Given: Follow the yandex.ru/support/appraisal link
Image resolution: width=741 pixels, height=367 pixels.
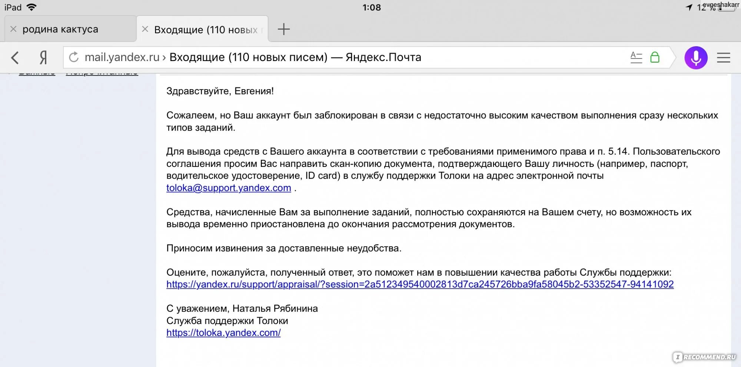Looking at the screenshot, I should pyautogui.click(x=420, y=284).
